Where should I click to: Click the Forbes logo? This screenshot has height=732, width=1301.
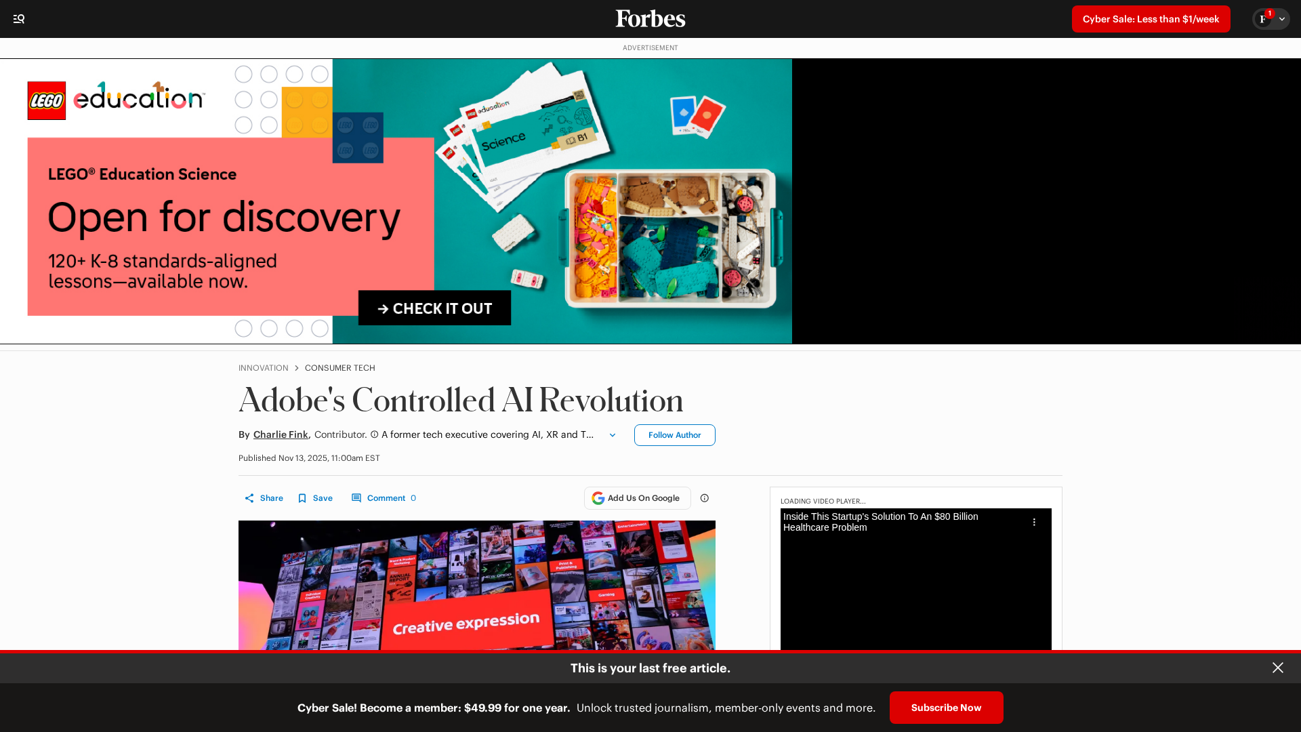650,18
